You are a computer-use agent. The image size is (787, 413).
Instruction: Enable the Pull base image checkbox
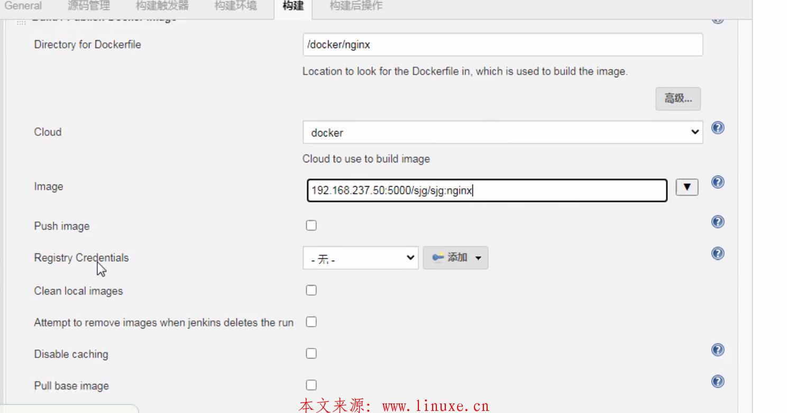pyautogui.click(x=312, y=385)
